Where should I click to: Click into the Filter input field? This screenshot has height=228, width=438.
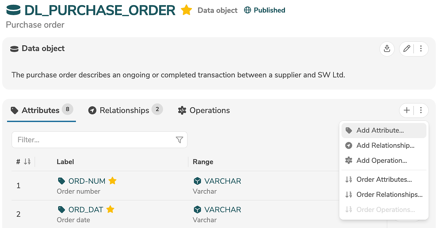(93, 140)
